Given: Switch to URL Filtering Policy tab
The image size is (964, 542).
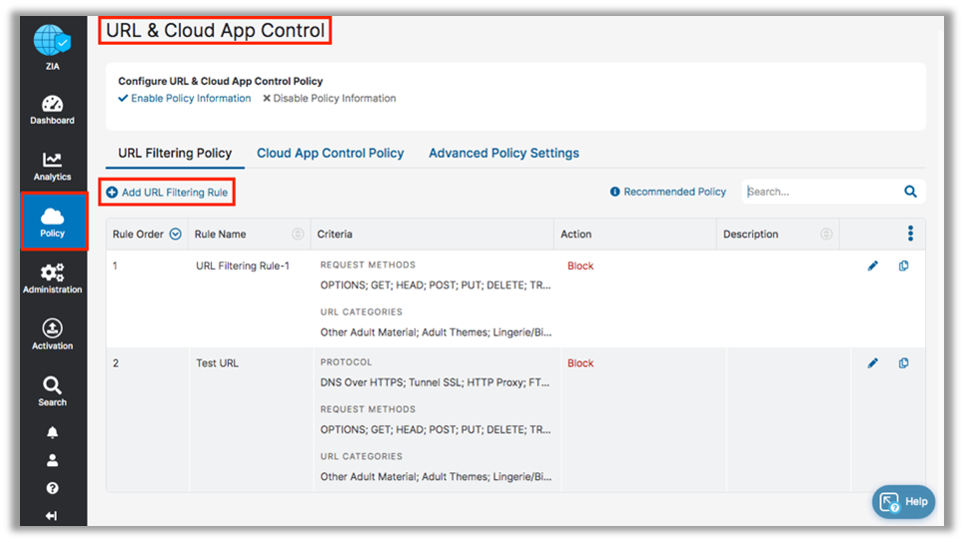Looking at the screenshot, I should pyautogui.click(x=175, y=153).
